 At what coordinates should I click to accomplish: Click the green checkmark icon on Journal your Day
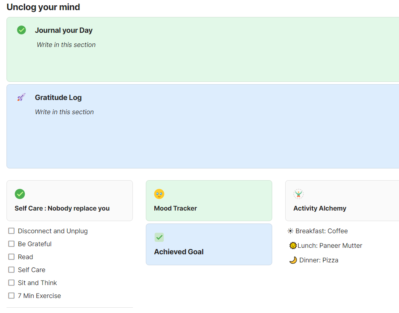point(21,30)
